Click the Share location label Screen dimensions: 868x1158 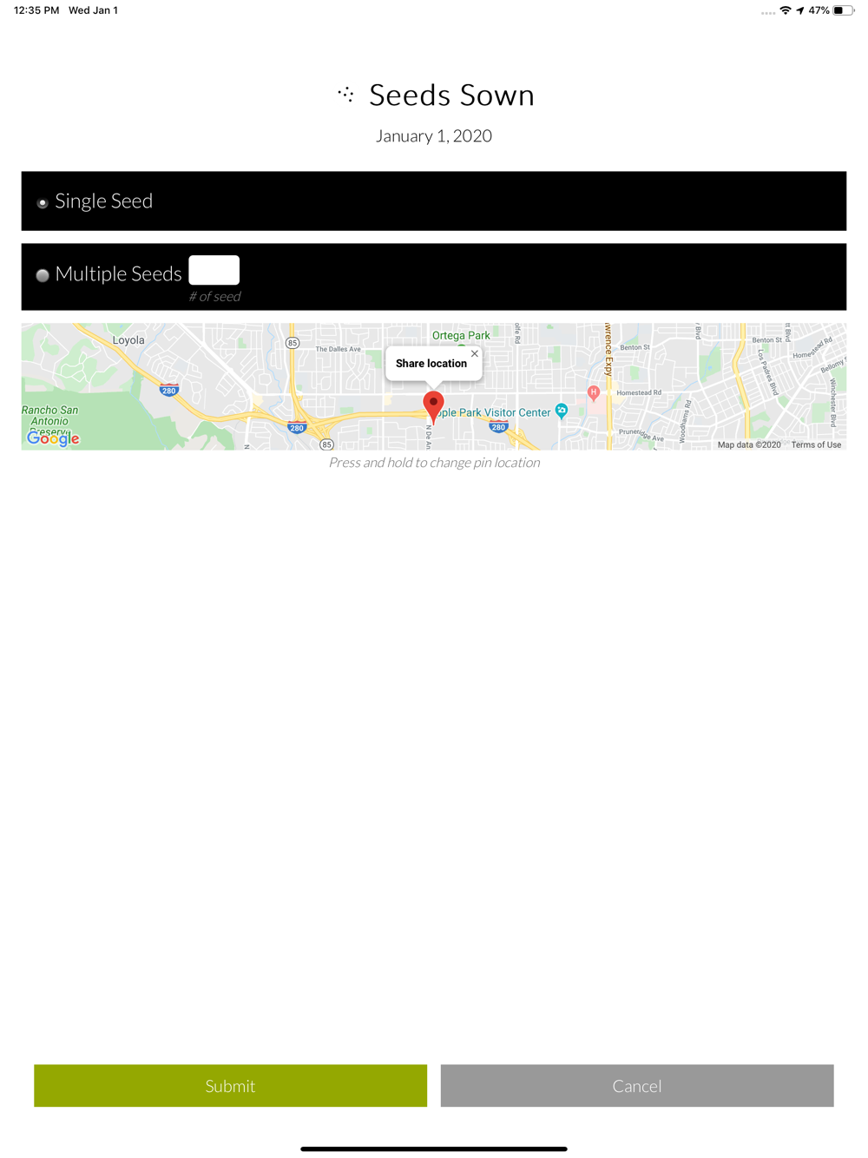click(x=431, y=364)
